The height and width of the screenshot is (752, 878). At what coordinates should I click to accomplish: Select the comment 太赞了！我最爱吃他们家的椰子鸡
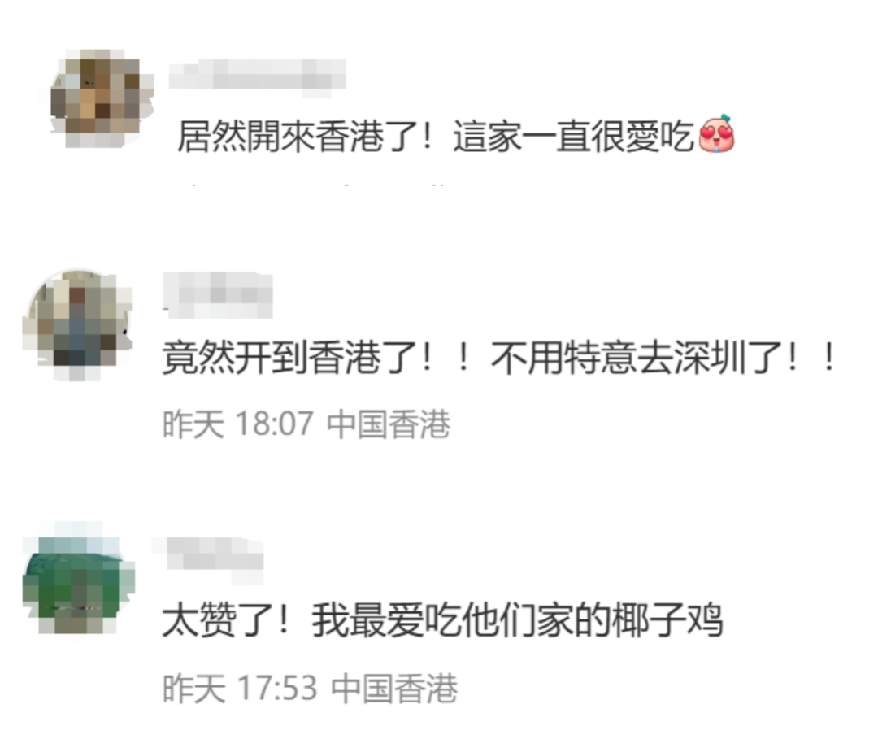click(x=442, y=619)
